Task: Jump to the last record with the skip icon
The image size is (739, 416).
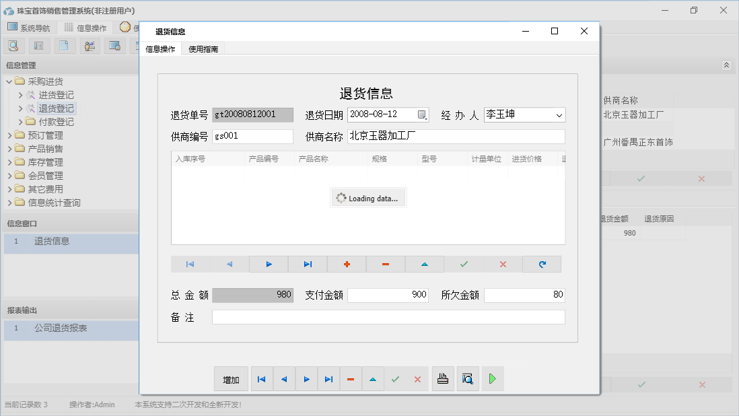Action: tap(308, 264)
